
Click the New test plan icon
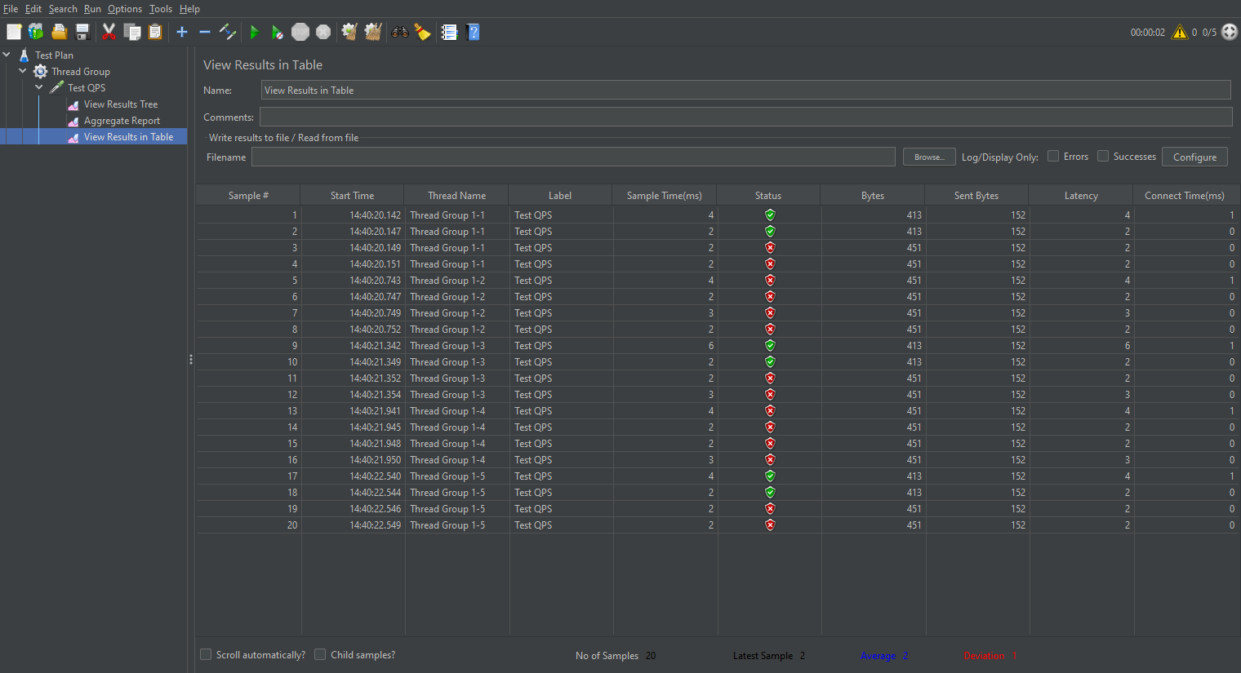click(x=14, y=32)
